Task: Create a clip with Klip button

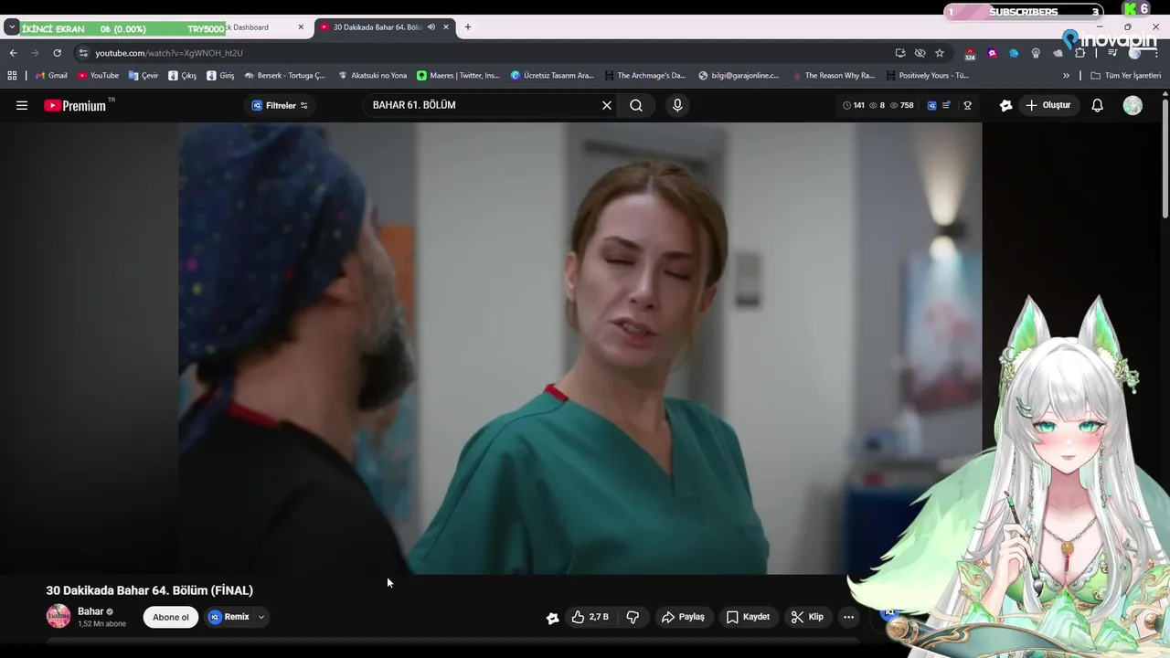Action: 807,617
